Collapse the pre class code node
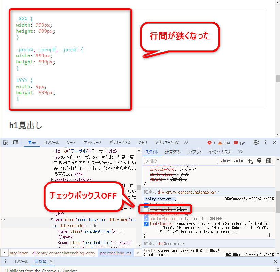The height and width of the screenshot is (272, 280). point(52,219)
